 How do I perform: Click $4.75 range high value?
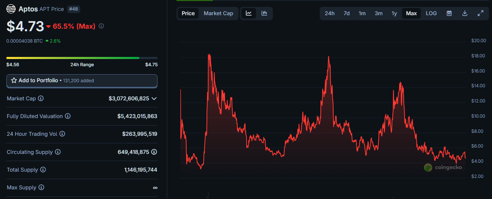click(x=151, y=65)
